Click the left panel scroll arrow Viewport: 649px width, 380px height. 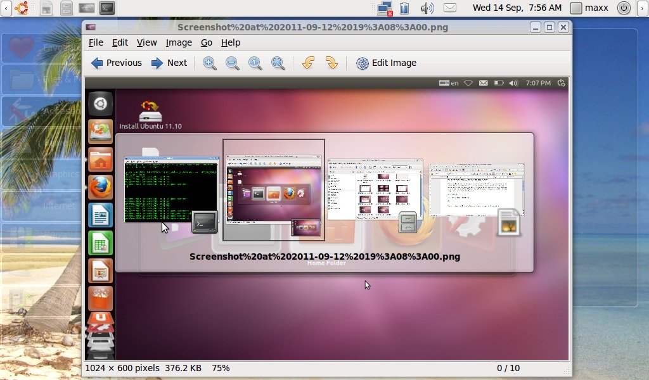coord(6,8)
